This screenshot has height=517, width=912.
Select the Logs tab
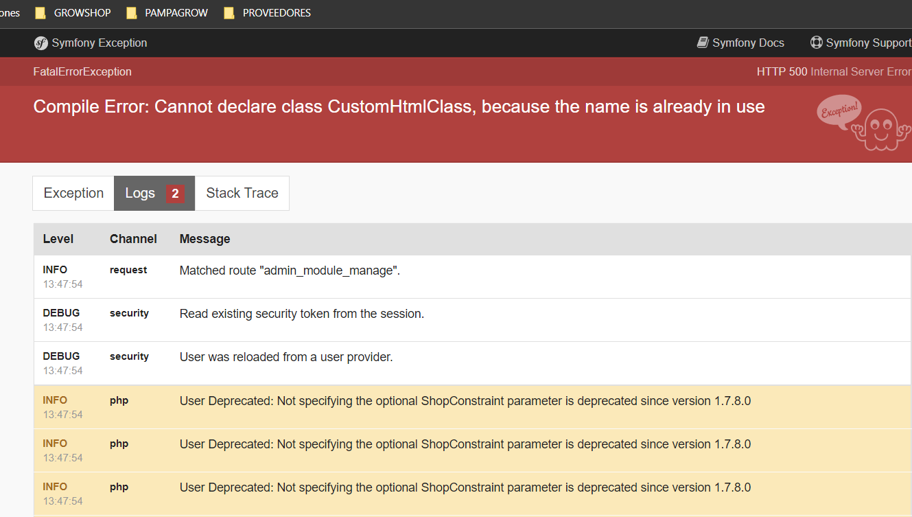[x=141, y=194]
